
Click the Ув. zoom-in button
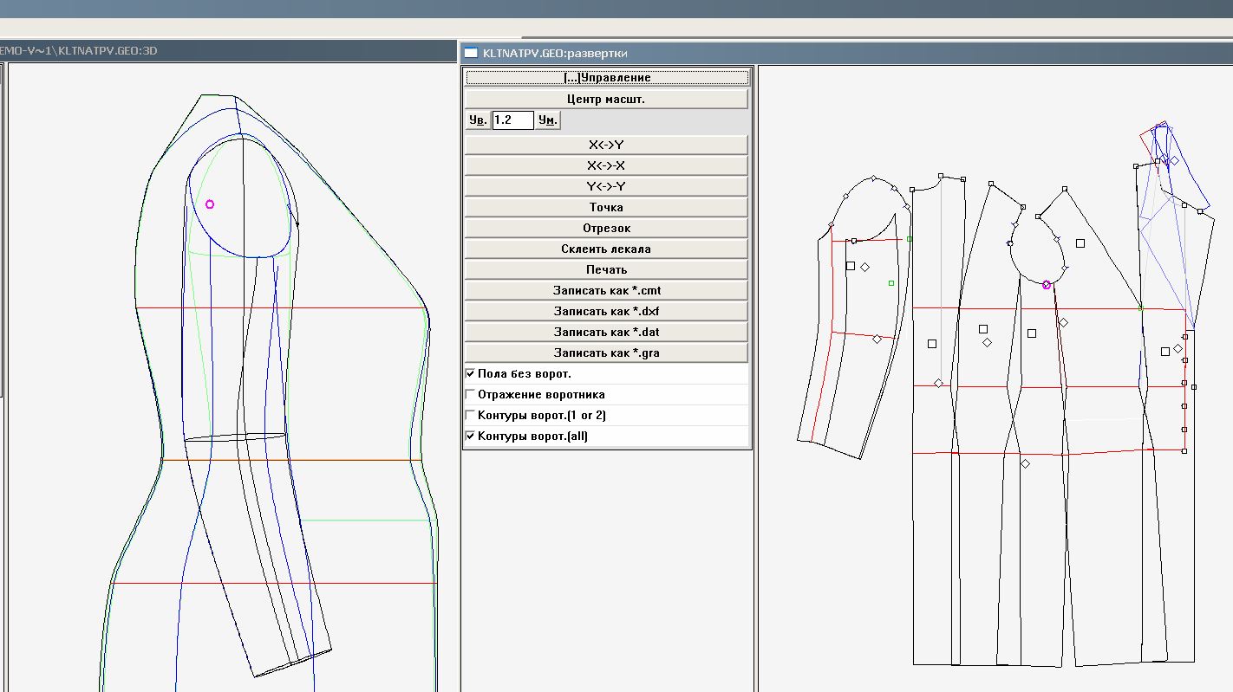click(478, 120)
